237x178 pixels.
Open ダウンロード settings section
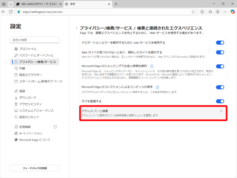(x=35, y=98)
